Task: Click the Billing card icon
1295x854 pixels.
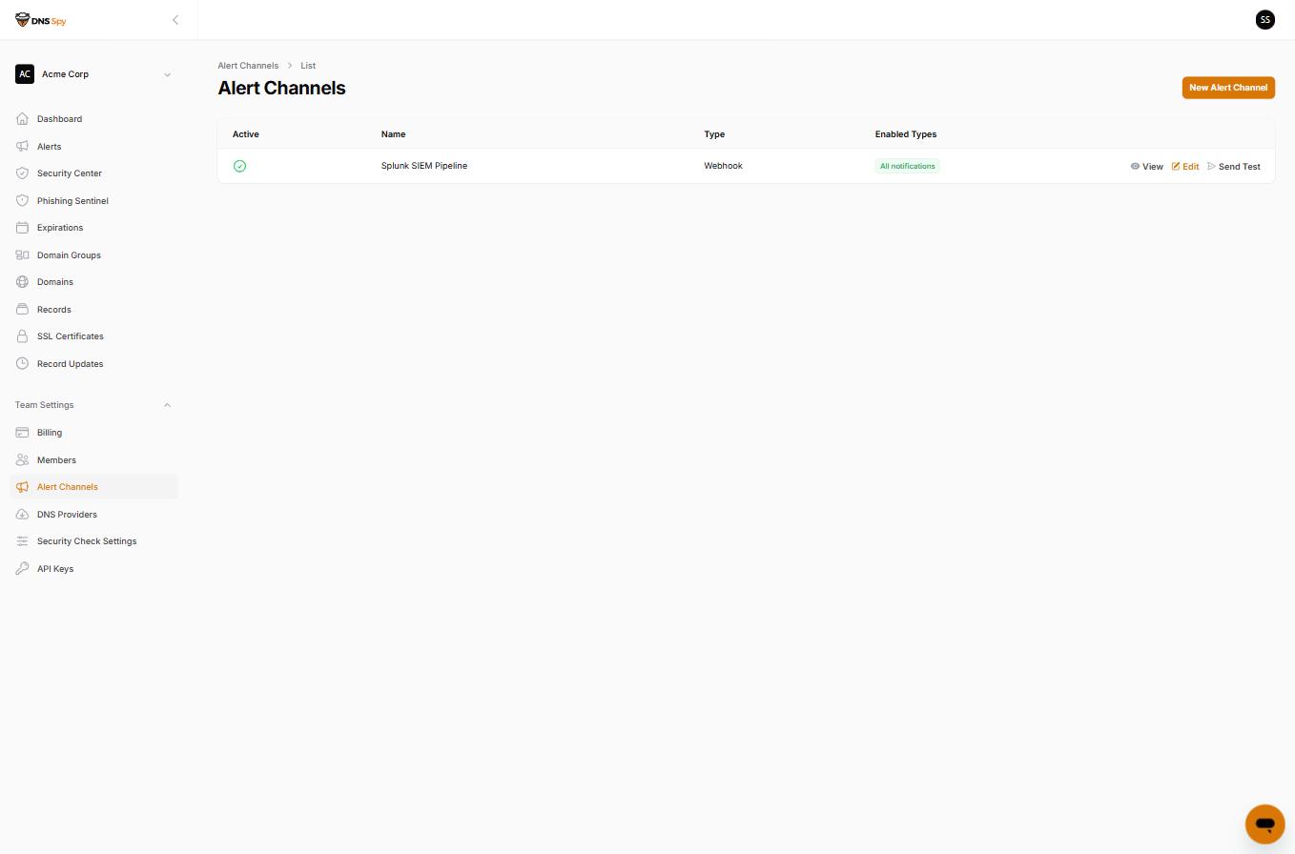Action: (x=22, y=433)
